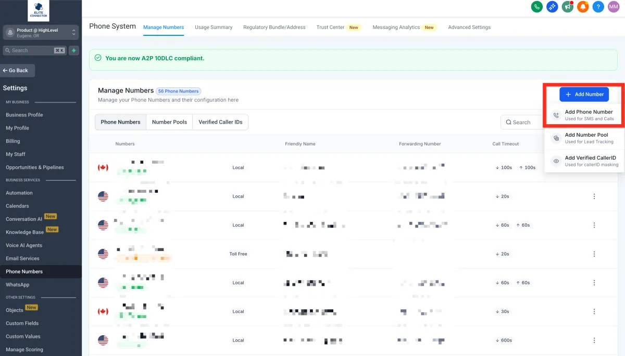Click the Add Phone Number phone icon
Screen dimensions: 625x356
click(x=556, y=115)
